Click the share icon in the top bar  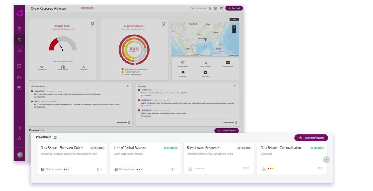pyautogui.click(x=221, y=8)
